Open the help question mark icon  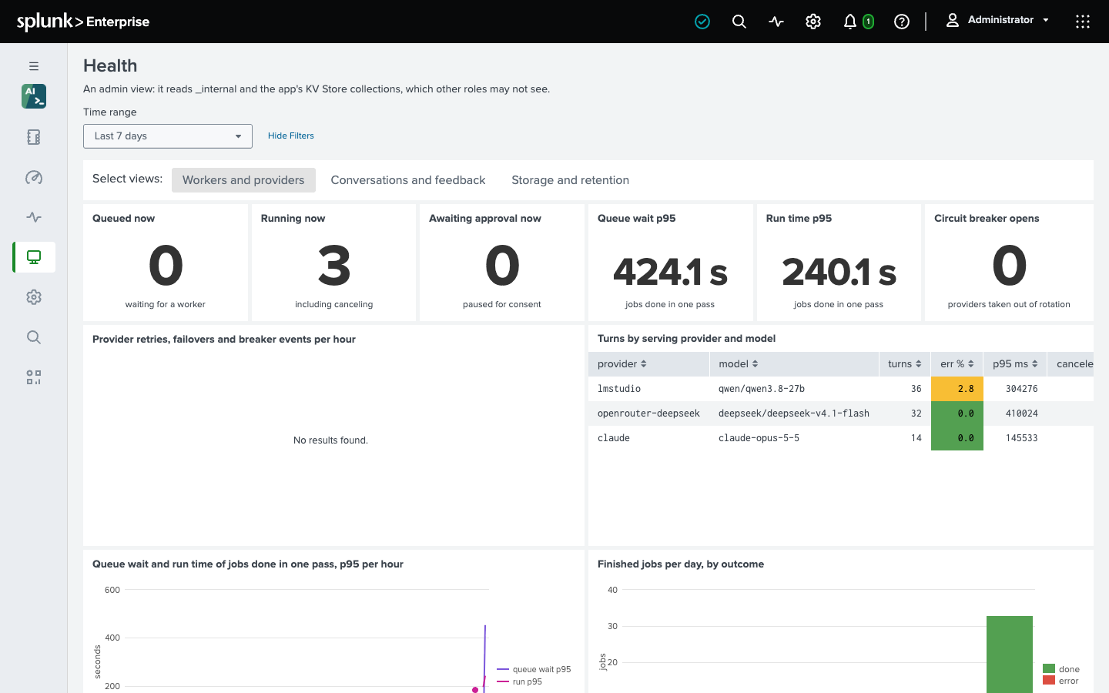[x=902, y=22]
